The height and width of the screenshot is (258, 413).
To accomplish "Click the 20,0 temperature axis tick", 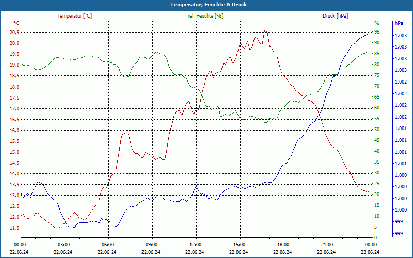I will (x=14, y=43).
